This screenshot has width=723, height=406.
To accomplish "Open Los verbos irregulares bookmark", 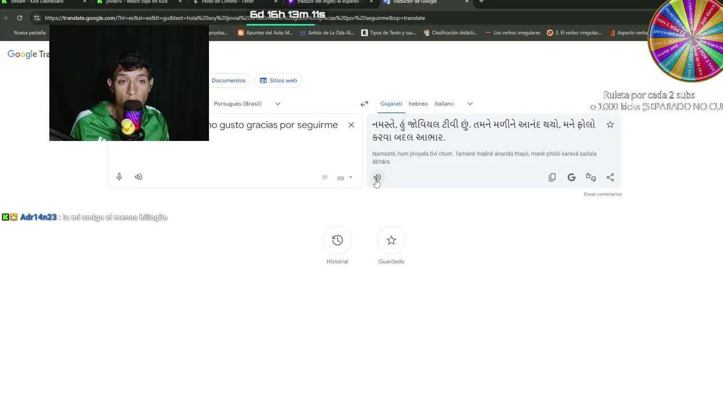I will tap(512, 33).
